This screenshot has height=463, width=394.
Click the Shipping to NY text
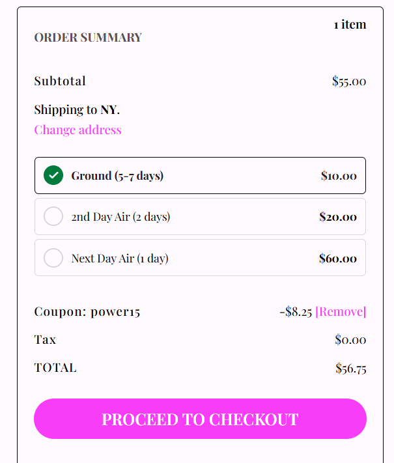click(x=77, y=109)
